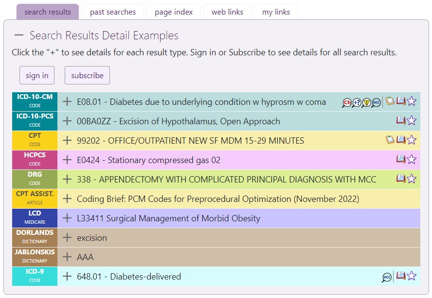Click the HCC icon on E08.01 row
Viewport: 432px width, 298px height.
[x=376, y=102]
